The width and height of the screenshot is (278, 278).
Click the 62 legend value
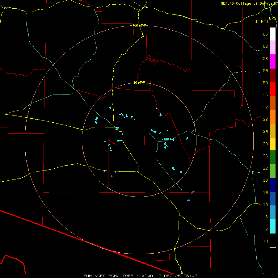pos(265,46)
